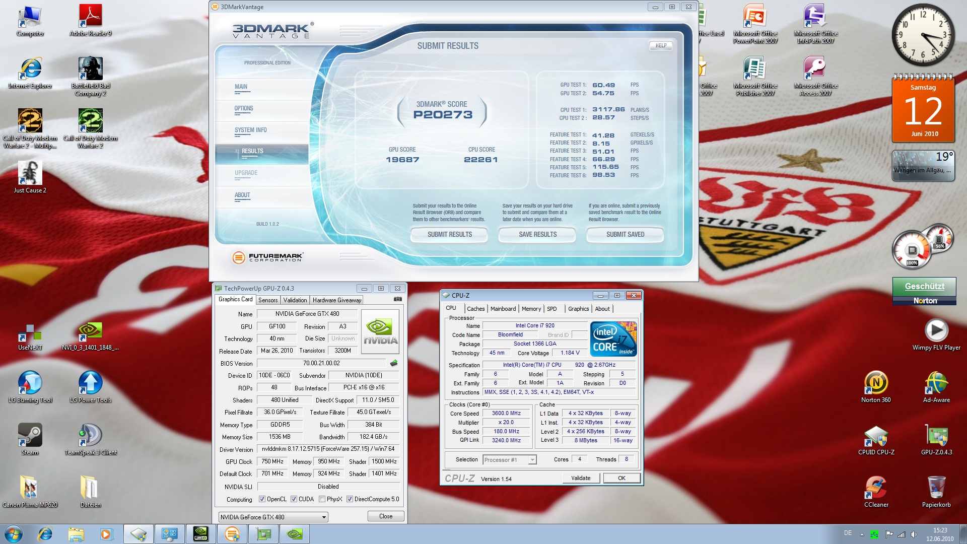This screenshot has height=544, width=967.
Task: Open Windows Explorer from the taskbar
Action: tap(76, 534)
